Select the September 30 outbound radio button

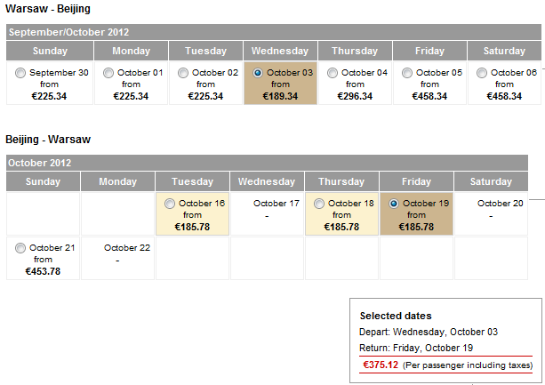coord(20,73)
